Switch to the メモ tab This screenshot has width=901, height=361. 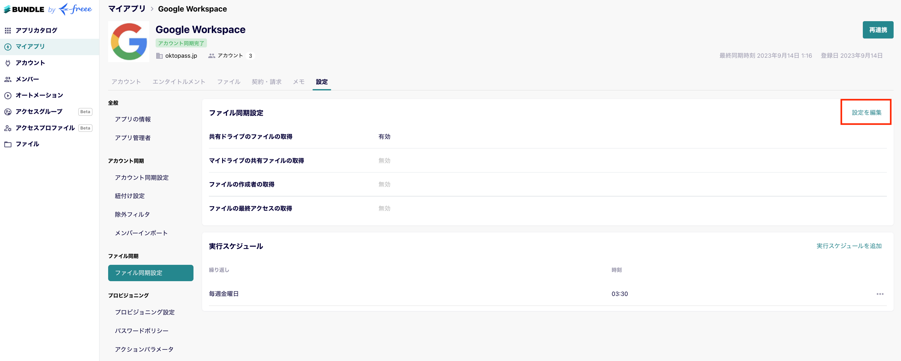point(299,82)
